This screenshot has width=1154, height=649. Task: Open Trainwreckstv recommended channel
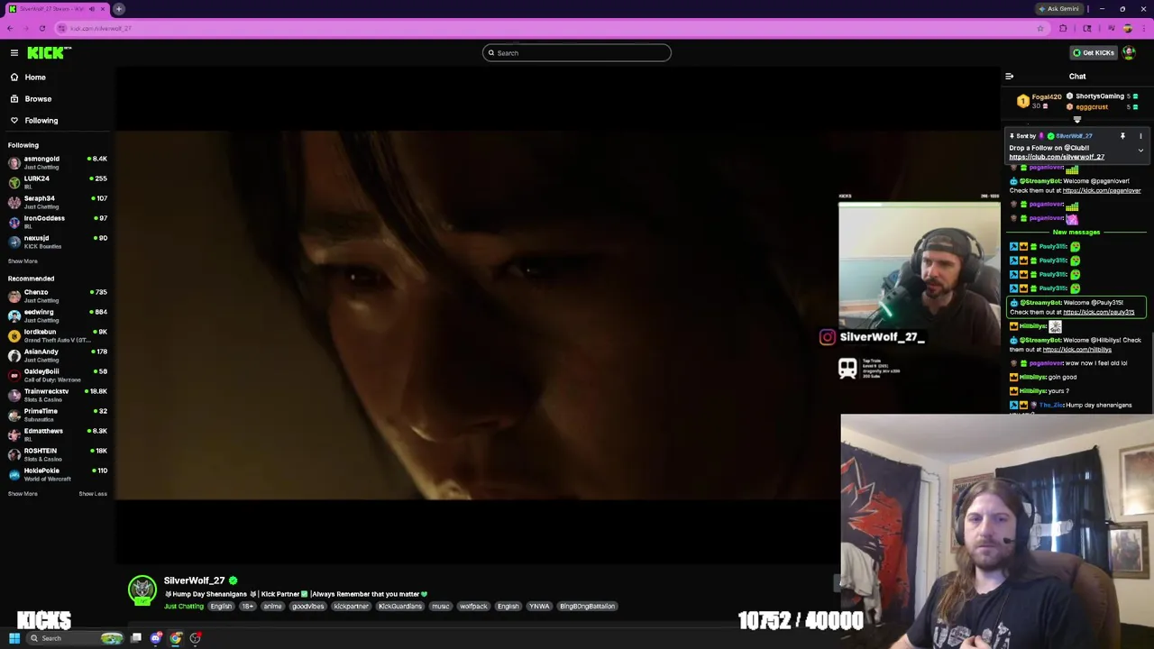point(58,395)
